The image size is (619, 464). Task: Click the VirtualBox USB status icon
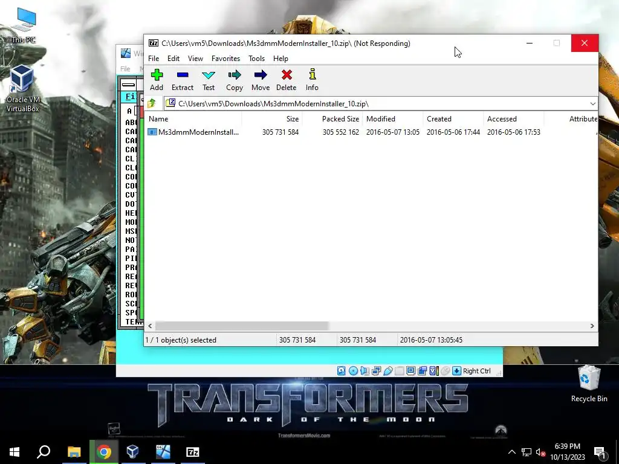[387, 371]
